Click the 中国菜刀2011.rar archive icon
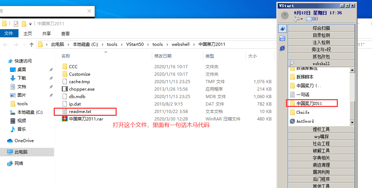This screenshot has width=372, height=188. pyautogui.click(x=64, y=119)
